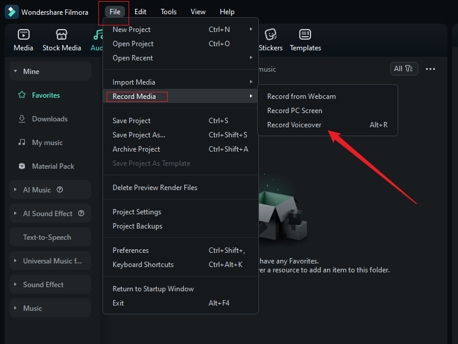458x344 pixels.
Task: Choose Record from Webcam
Action: coord(328,97)
